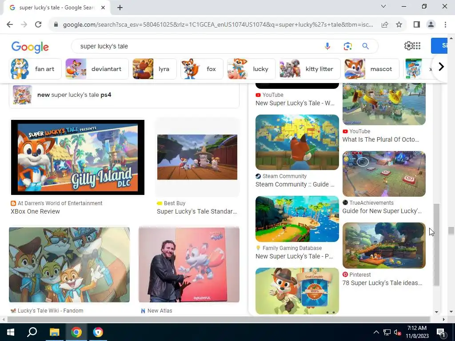Click the Google logo
Screen dimensions: 455x341
[x=30, y=47]
